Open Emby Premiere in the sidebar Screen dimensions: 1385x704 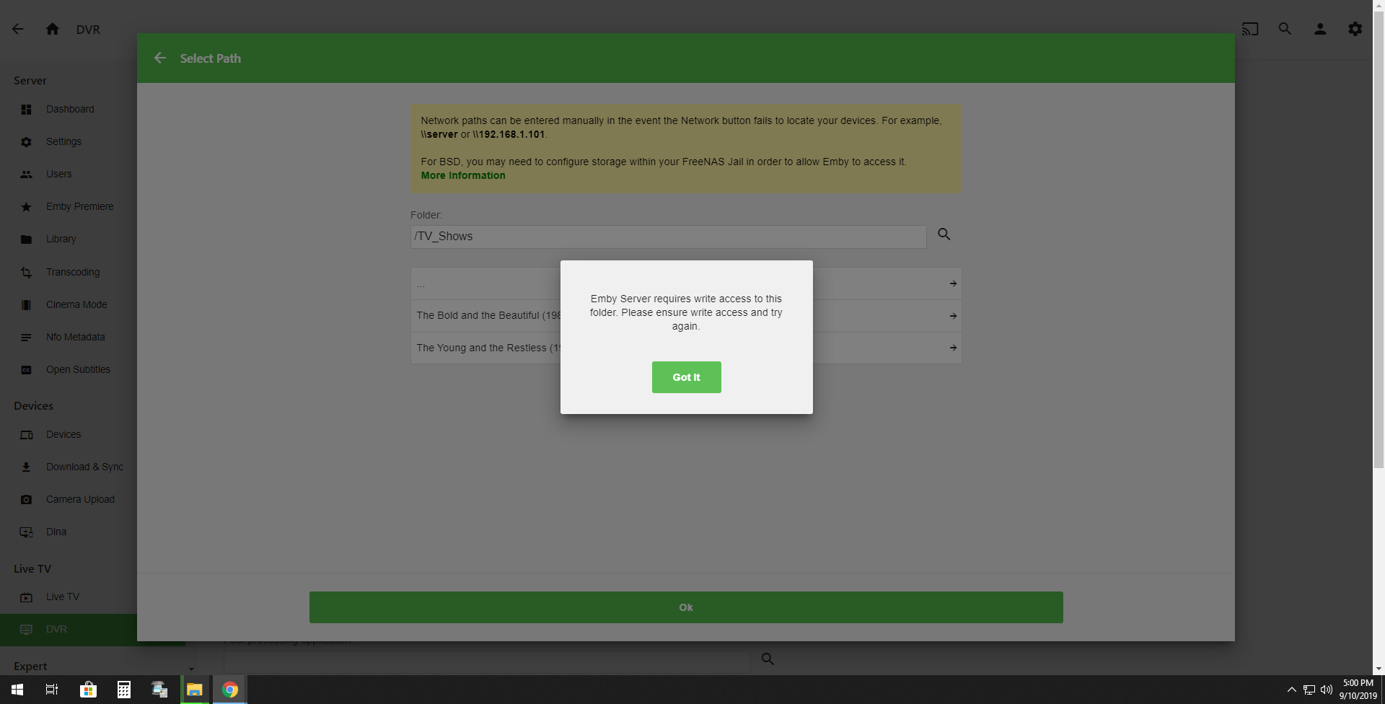79,206
